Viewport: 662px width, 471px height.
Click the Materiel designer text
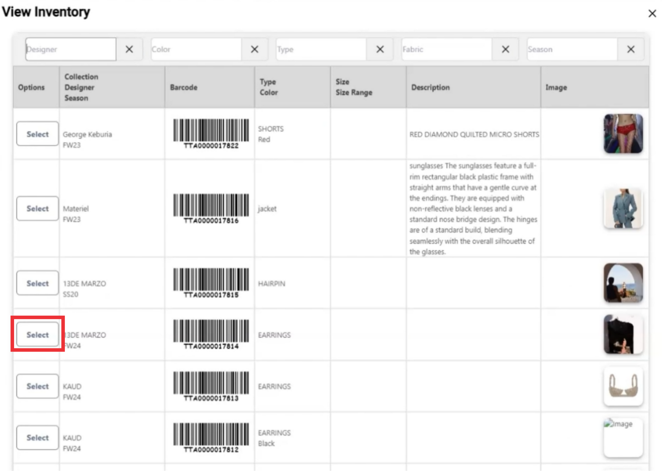pos(76,209)
